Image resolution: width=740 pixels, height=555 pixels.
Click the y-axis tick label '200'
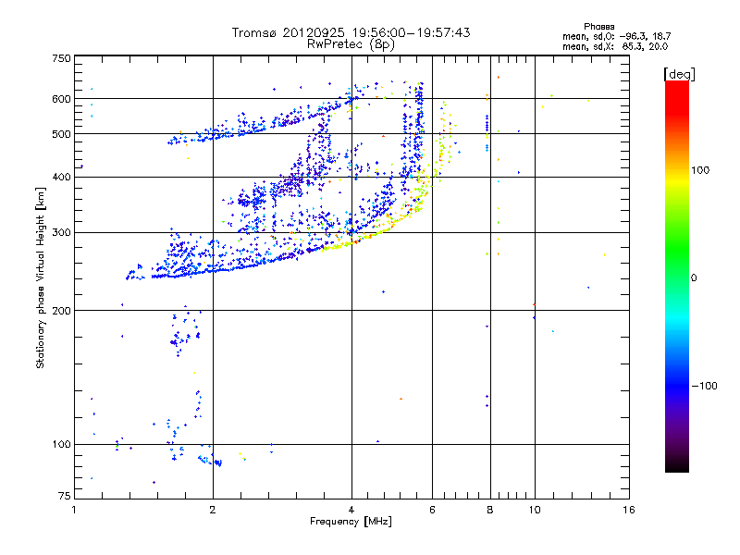[62, 311]
